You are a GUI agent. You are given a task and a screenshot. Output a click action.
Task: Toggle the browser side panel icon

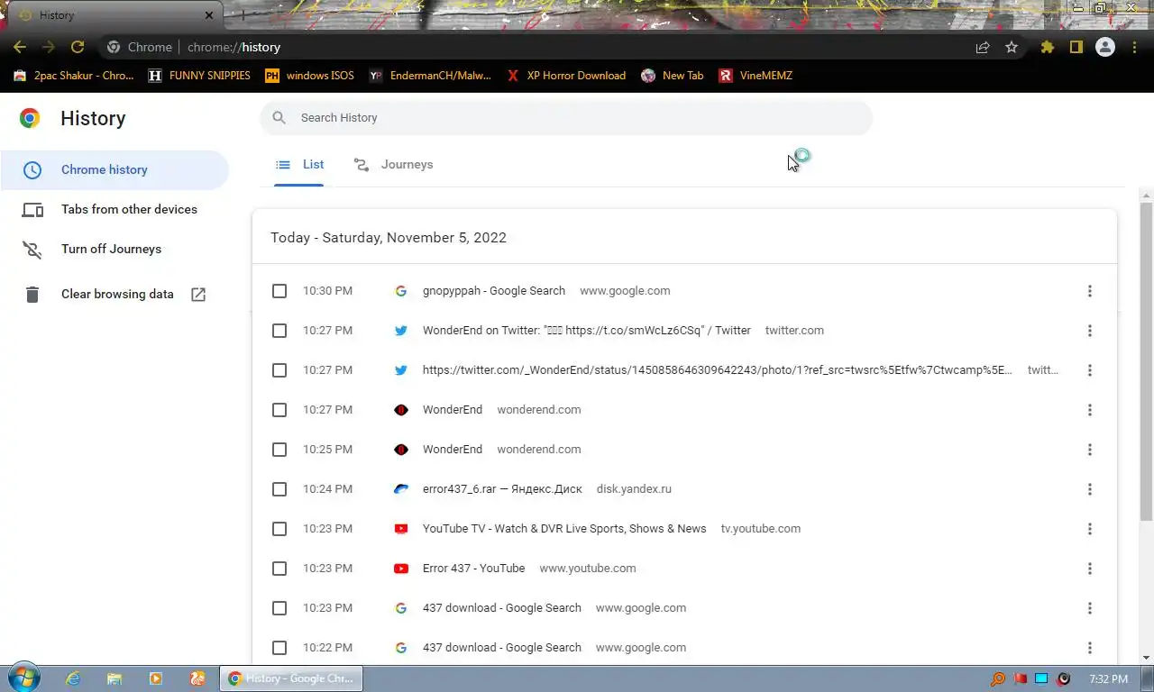coord(1076,47)
